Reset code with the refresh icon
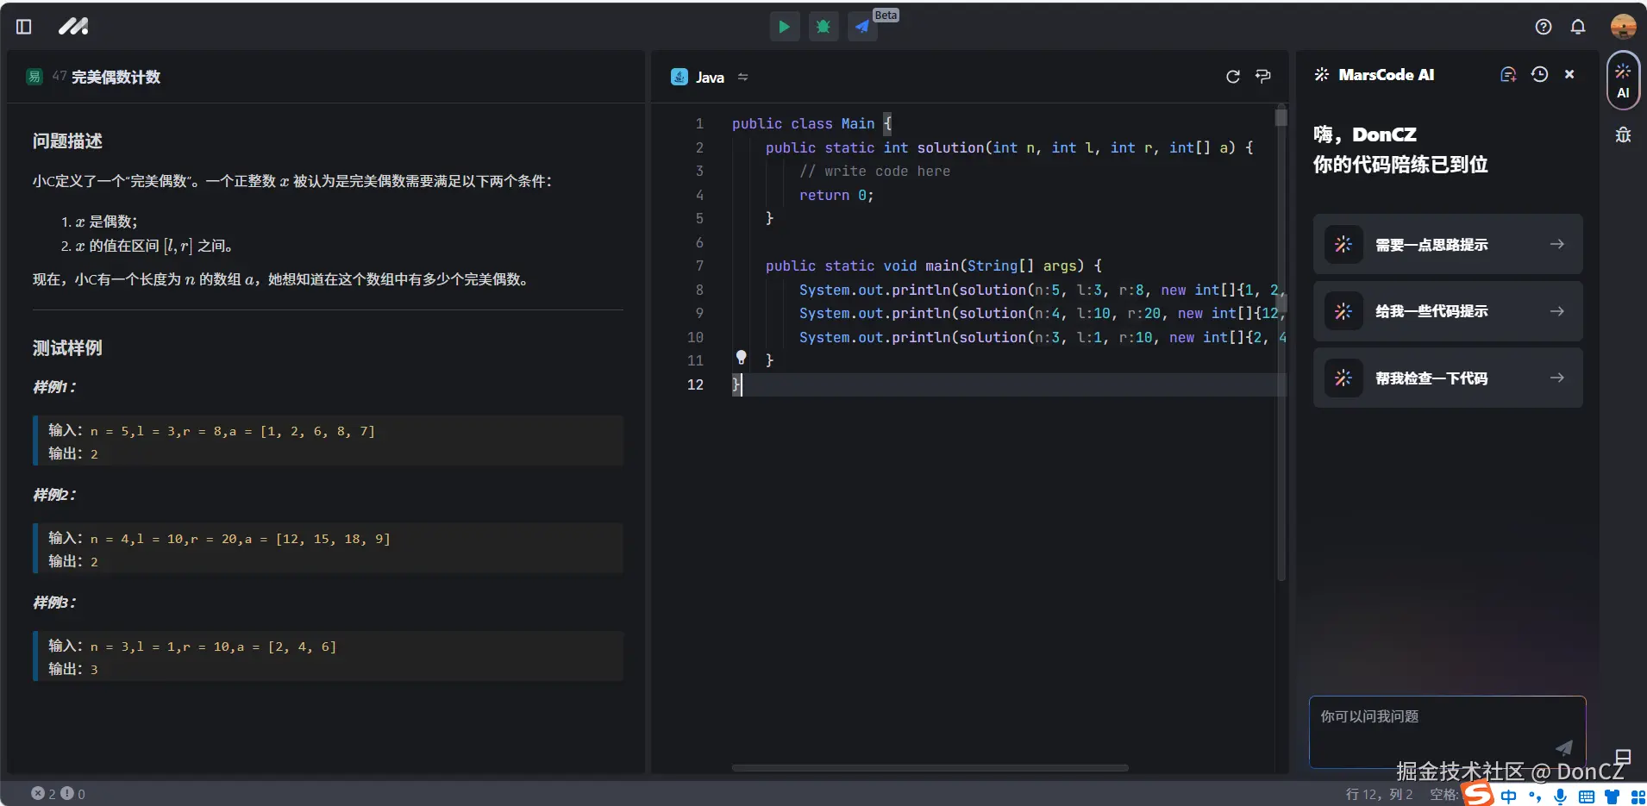The width and height of the screenshot is (1647, 806). point(1232,77)
